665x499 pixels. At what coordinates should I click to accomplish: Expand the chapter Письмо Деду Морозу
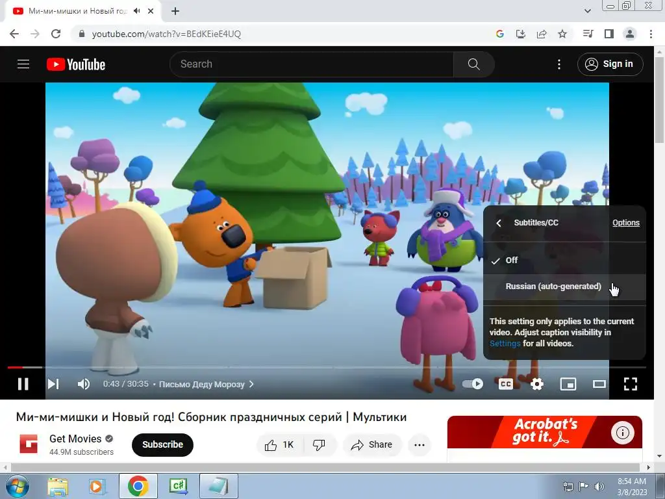coord(206,384)
